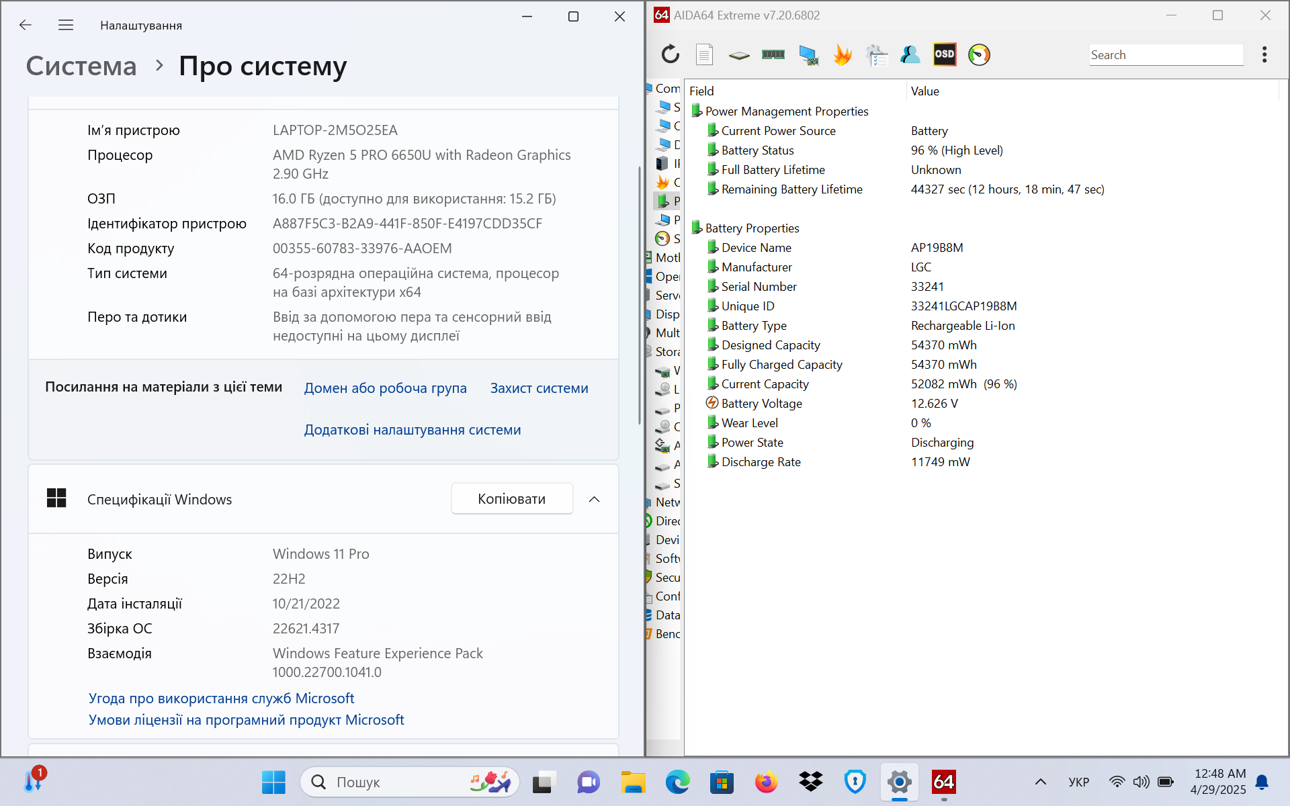
Task: Launch Firefox from the taskbar
Action: pos(766,782)
